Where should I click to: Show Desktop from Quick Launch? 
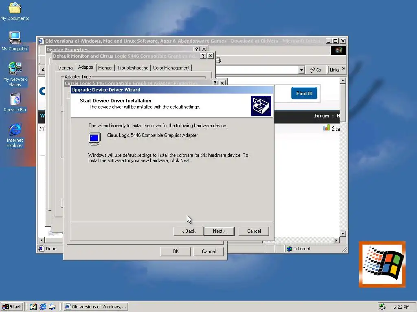(x=33, y=307)
